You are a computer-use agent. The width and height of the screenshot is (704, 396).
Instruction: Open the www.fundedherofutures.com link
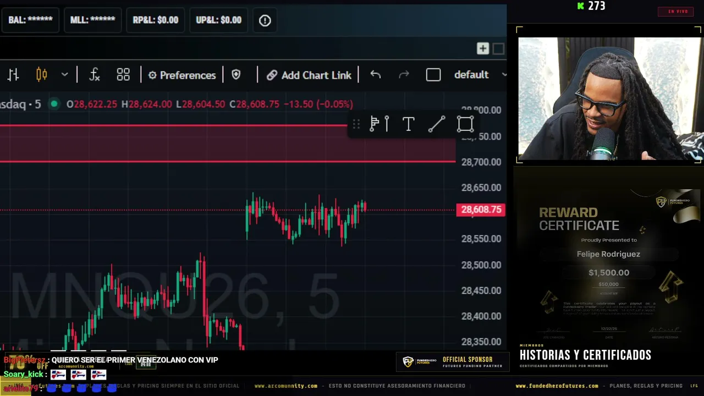(x=557, y=386)
